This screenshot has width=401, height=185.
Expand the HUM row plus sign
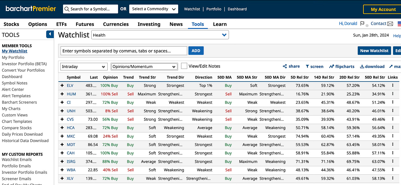tap(62, 94)
